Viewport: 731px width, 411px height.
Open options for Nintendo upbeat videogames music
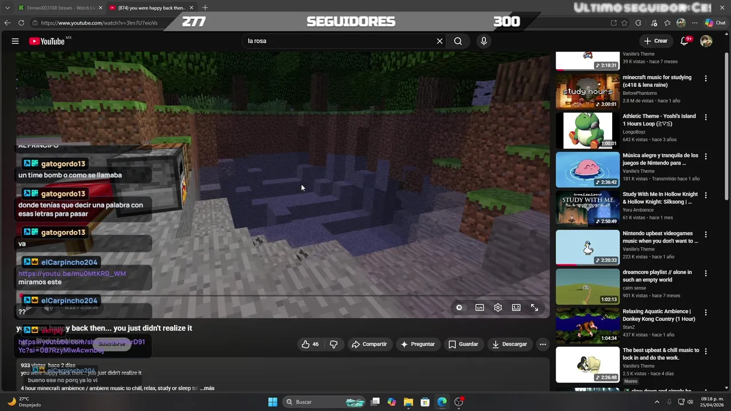[705, 235]
